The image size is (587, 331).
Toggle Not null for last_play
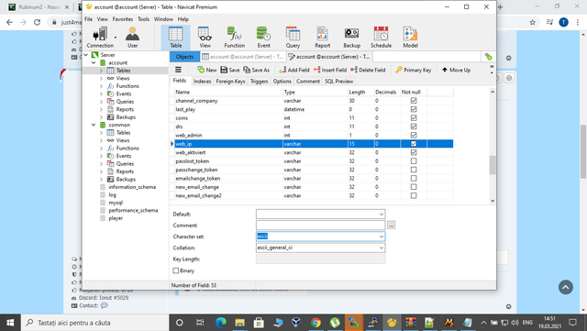point(414,109)
